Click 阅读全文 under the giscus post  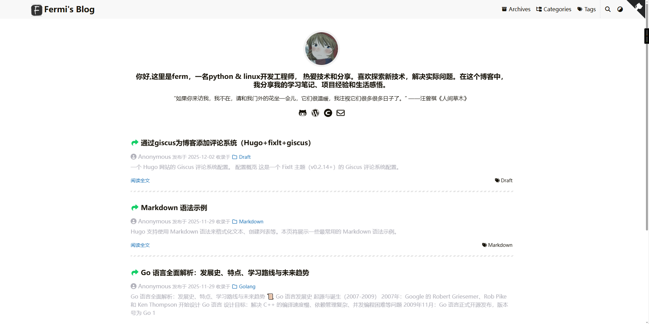[x=140, y=181]
